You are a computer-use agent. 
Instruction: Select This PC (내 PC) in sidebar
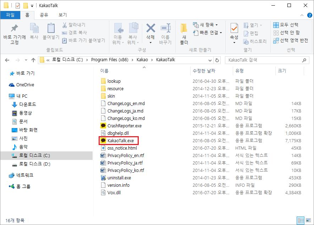tap(18, 96)
